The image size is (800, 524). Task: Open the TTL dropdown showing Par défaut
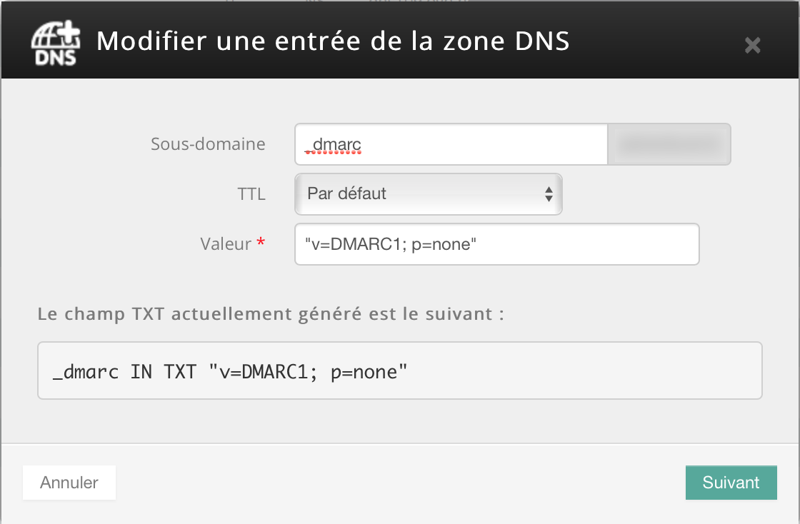click(429, 194)
